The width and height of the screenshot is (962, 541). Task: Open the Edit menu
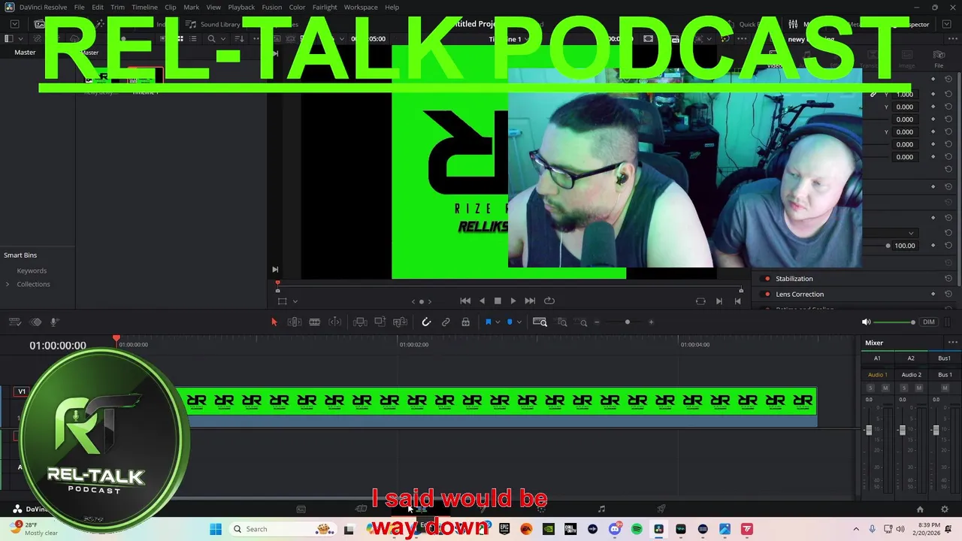point(98,8)
